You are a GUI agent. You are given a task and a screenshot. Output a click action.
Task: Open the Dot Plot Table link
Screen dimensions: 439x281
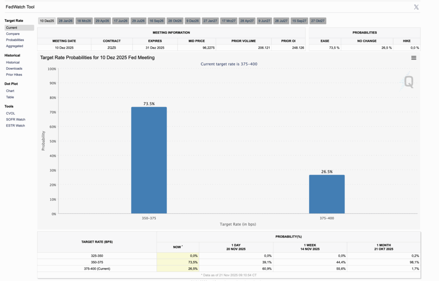point(10,97)
